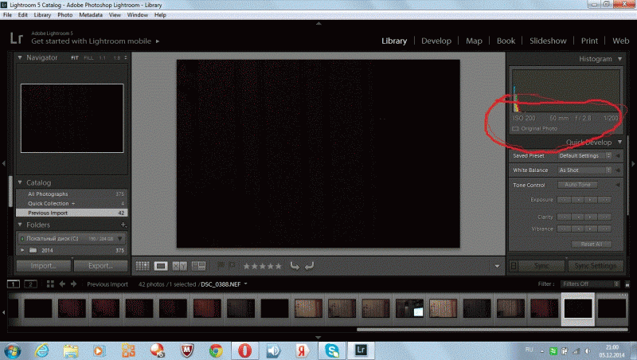Expand the 2014 folder
Image resolution: width=637 pixels, height=360 pixels.
tap(22, 250)
